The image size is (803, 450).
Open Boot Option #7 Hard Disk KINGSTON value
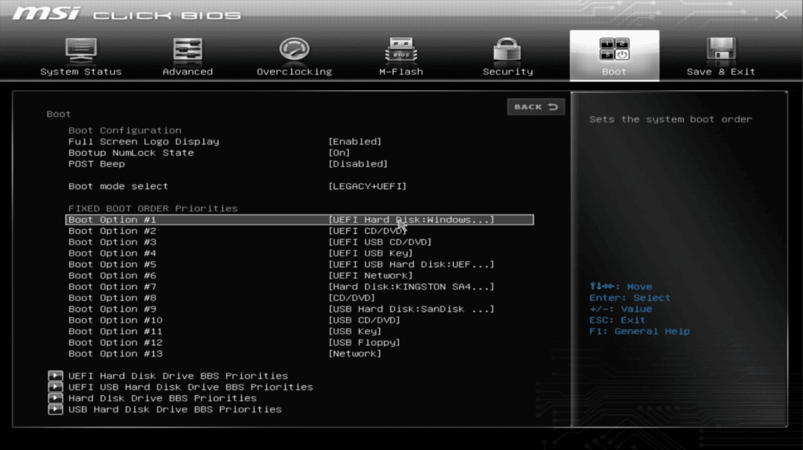point(411,287)
